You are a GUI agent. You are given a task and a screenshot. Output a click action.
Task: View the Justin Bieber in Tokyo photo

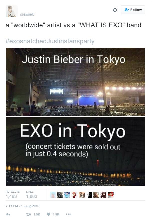coord(75,82)
